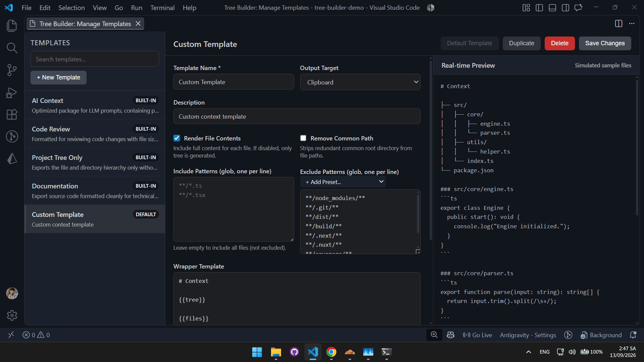Select the Code Review template
The height and width of the screenshot is (362, 644).
(95, 134)
